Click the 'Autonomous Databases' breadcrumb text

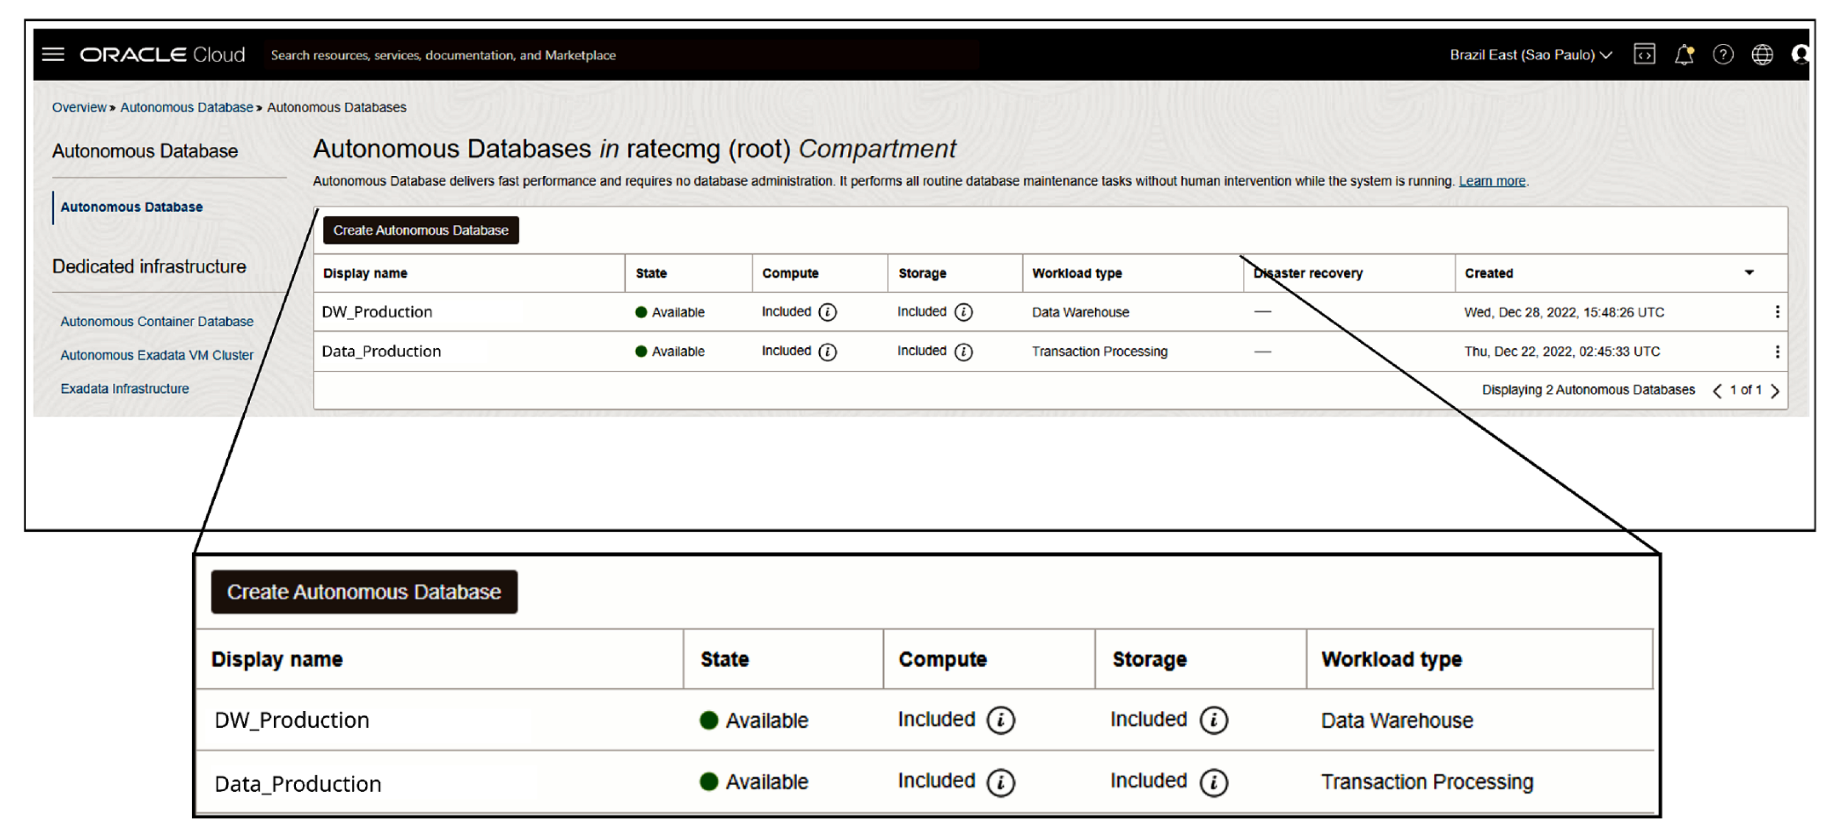click(x=336, y=107)
